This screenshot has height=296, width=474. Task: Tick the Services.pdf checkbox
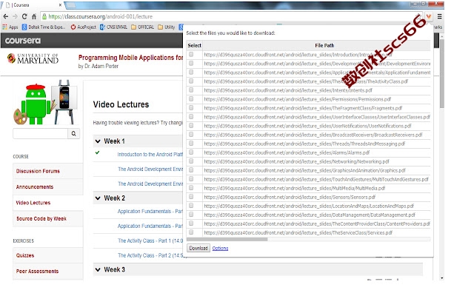tap(191, 232)
